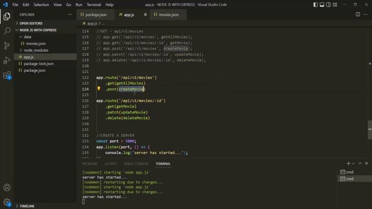Open the Source Control view
This screenshot has height=209, width=372.
7,45
